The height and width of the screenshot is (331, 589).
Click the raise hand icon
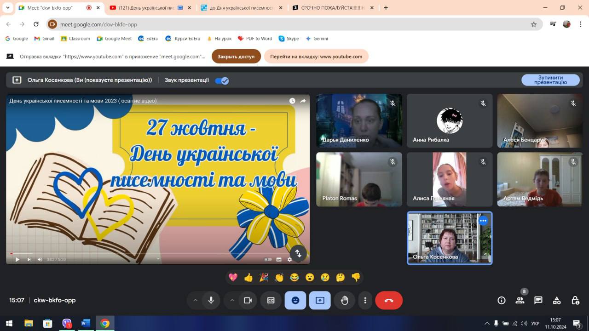(x=344, y=300)
